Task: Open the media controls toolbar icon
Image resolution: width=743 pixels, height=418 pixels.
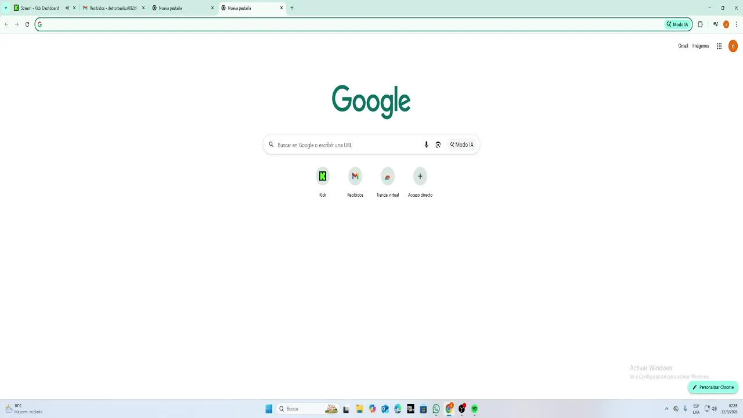Action: tap(716, 24)
